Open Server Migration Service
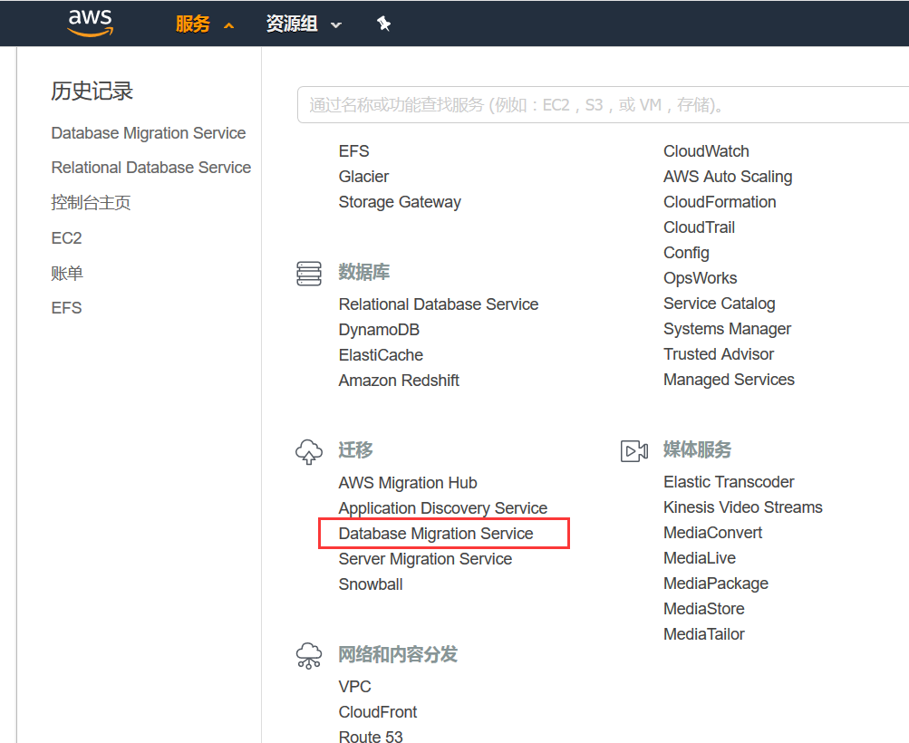909x743 pixels. [x=425, y=559]
